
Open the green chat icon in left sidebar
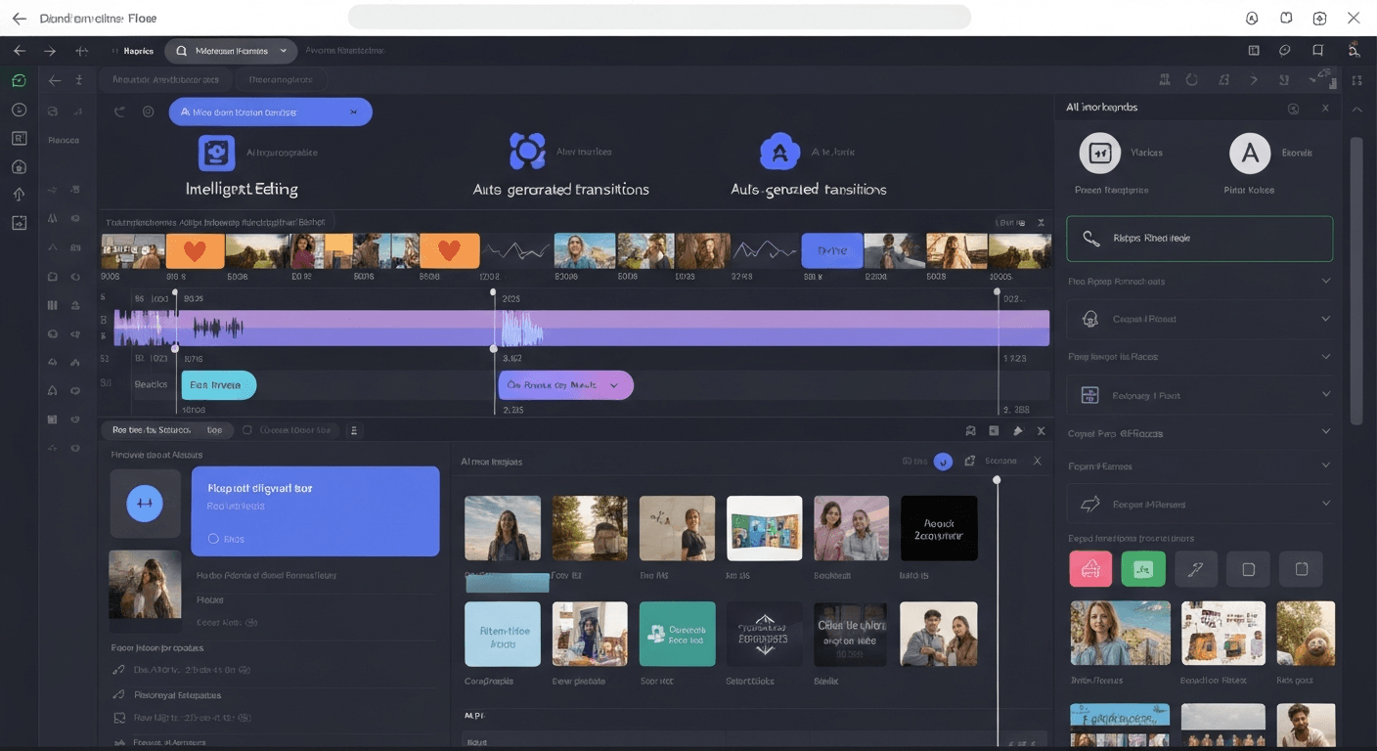pos(18,80)
